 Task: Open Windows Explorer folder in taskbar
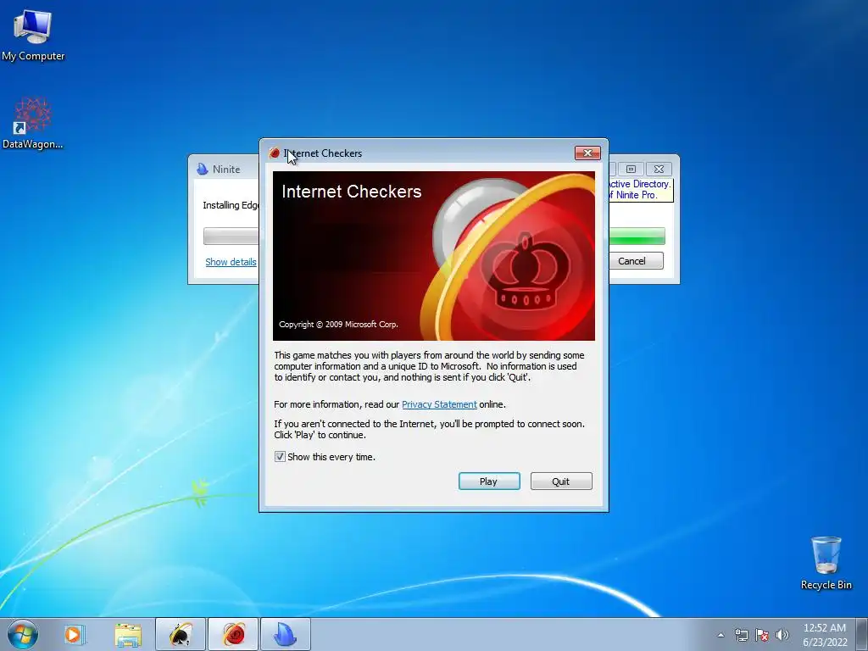click(x=128, y=634)
